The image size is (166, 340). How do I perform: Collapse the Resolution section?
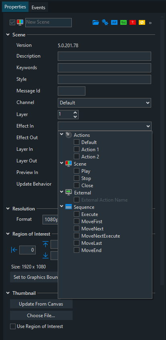(8, 208)
